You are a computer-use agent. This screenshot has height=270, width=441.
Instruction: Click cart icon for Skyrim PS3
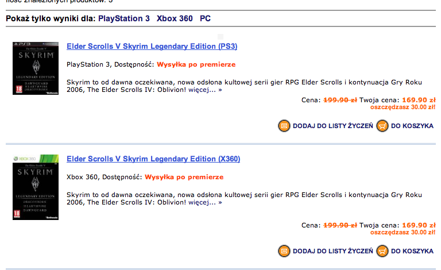382,126
